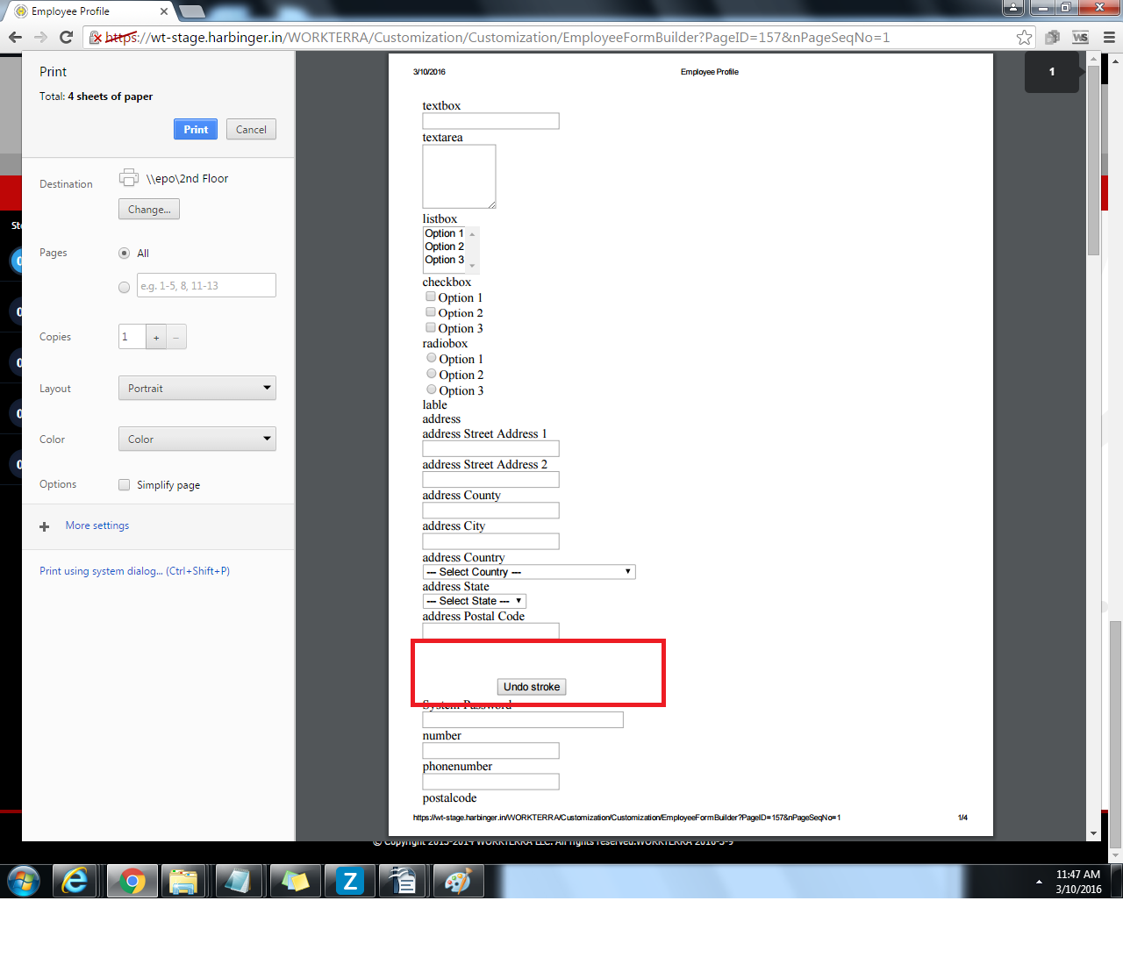Image resolution: width=1123 pixels, height=965 pixels.
Task: Click the blue Print button
Action: [196, 130]
